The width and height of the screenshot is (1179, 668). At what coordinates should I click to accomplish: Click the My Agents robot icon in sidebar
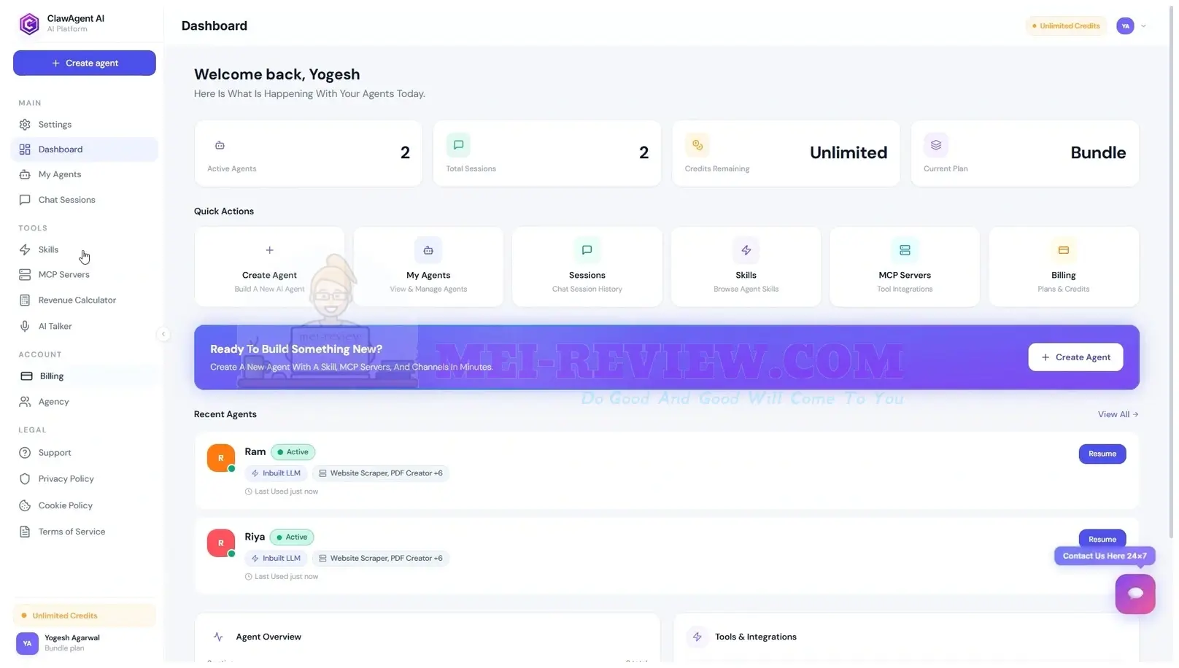tap(25, 175)
